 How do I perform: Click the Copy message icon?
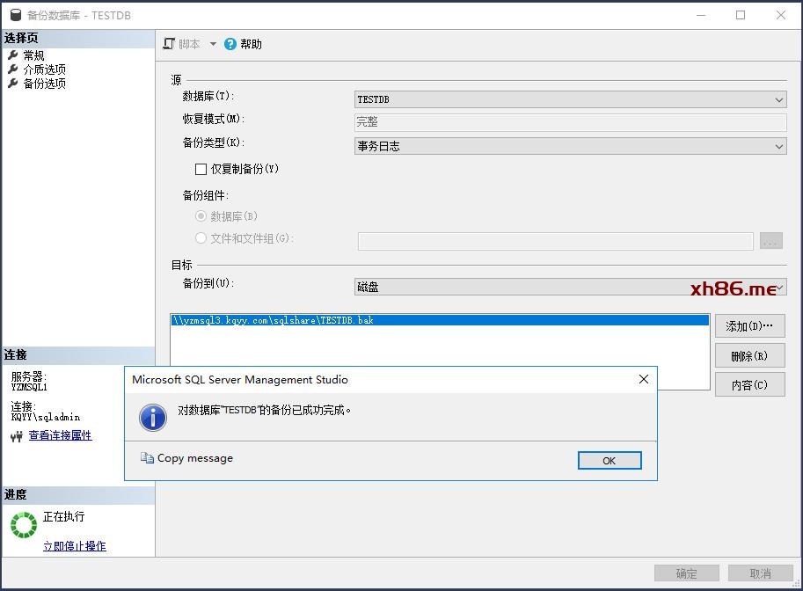(x=147, y=458)
